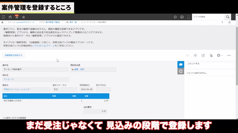Image resolution: width=238 pixels, height=133 pixels.
Task: Open 案件一覧 list breadcrumb link
Action: (73, 22)
